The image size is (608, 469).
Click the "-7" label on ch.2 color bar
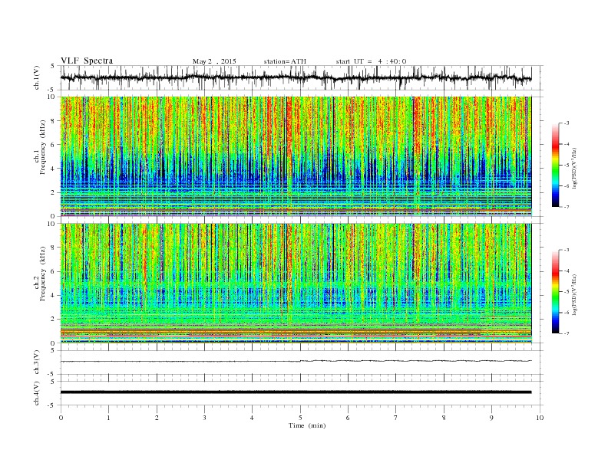[566, 333]
